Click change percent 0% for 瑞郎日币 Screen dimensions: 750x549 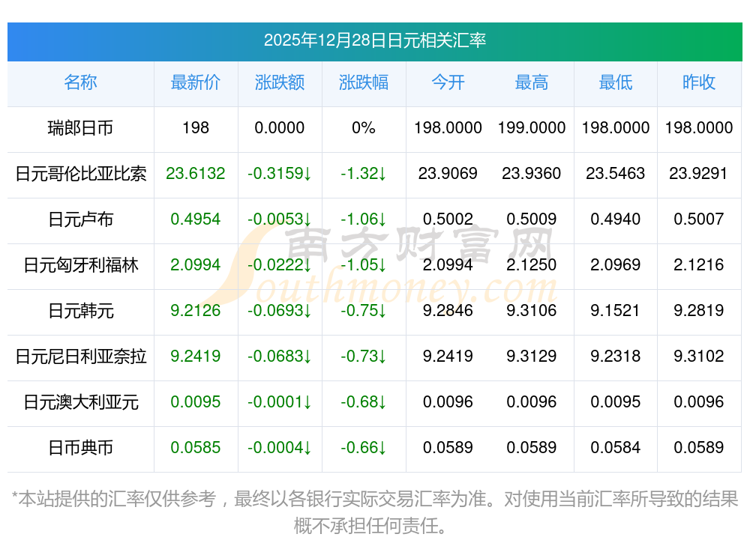(364, 127)
